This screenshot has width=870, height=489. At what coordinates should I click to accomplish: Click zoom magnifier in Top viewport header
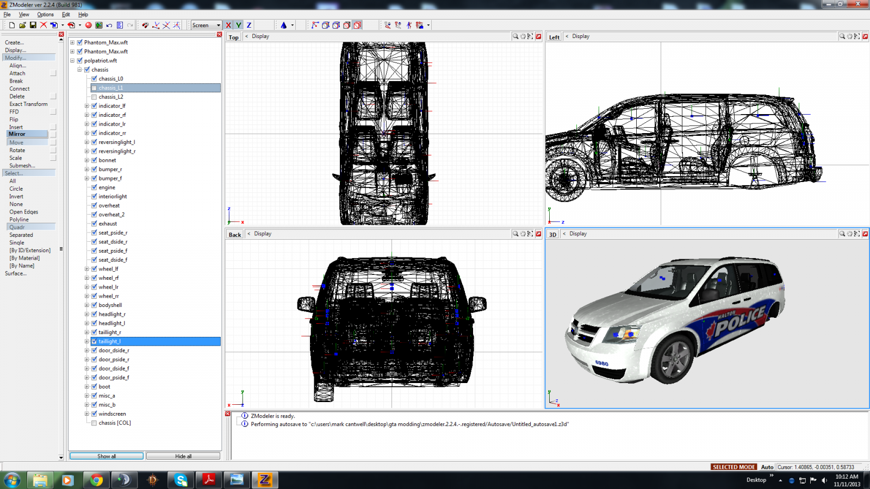(x=515, y=36)
